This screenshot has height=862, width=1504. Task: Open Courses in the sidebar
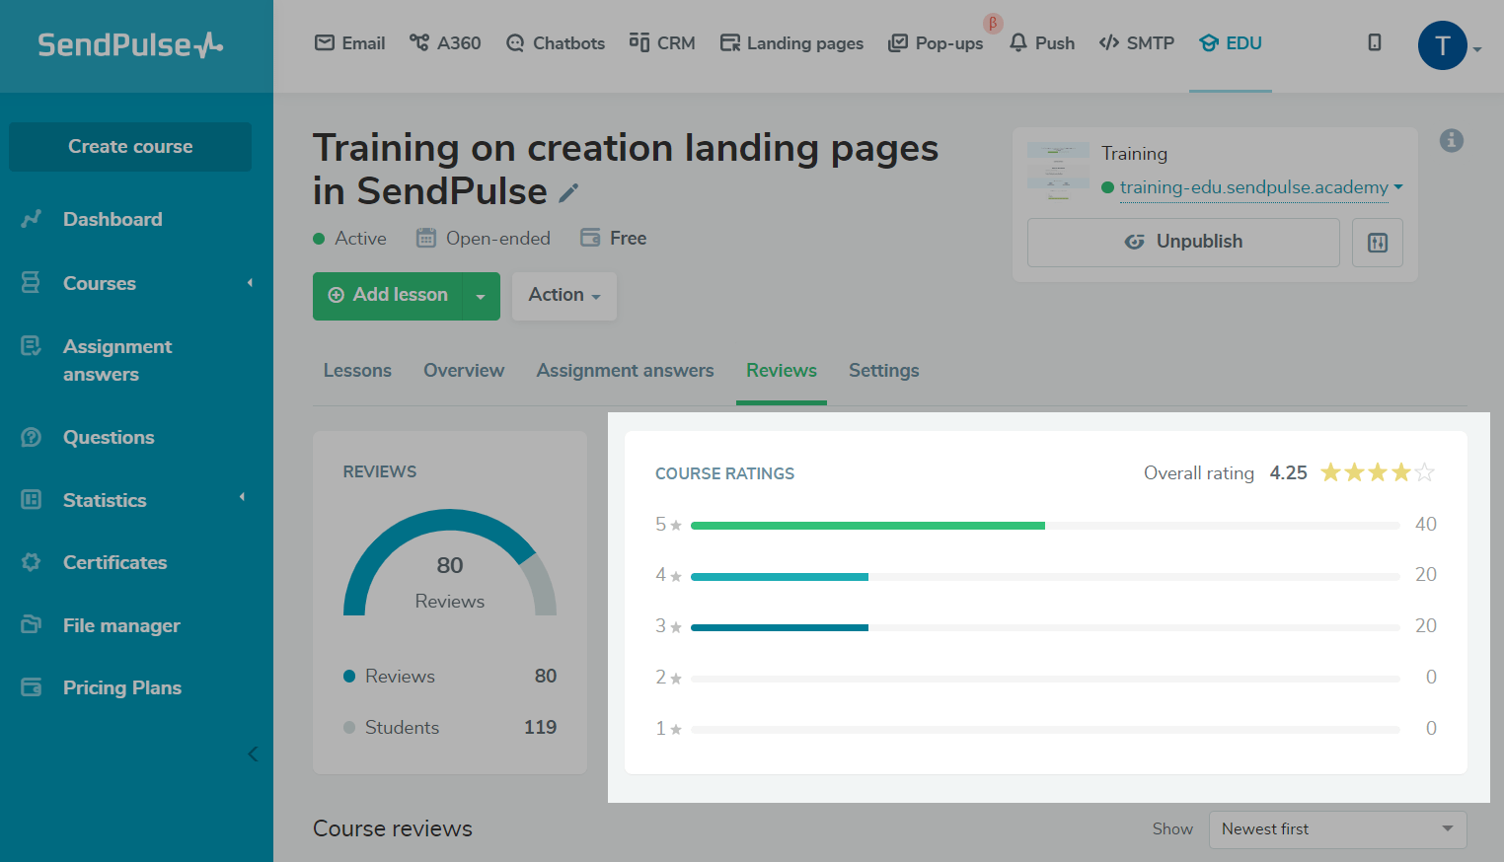point(100,283)
